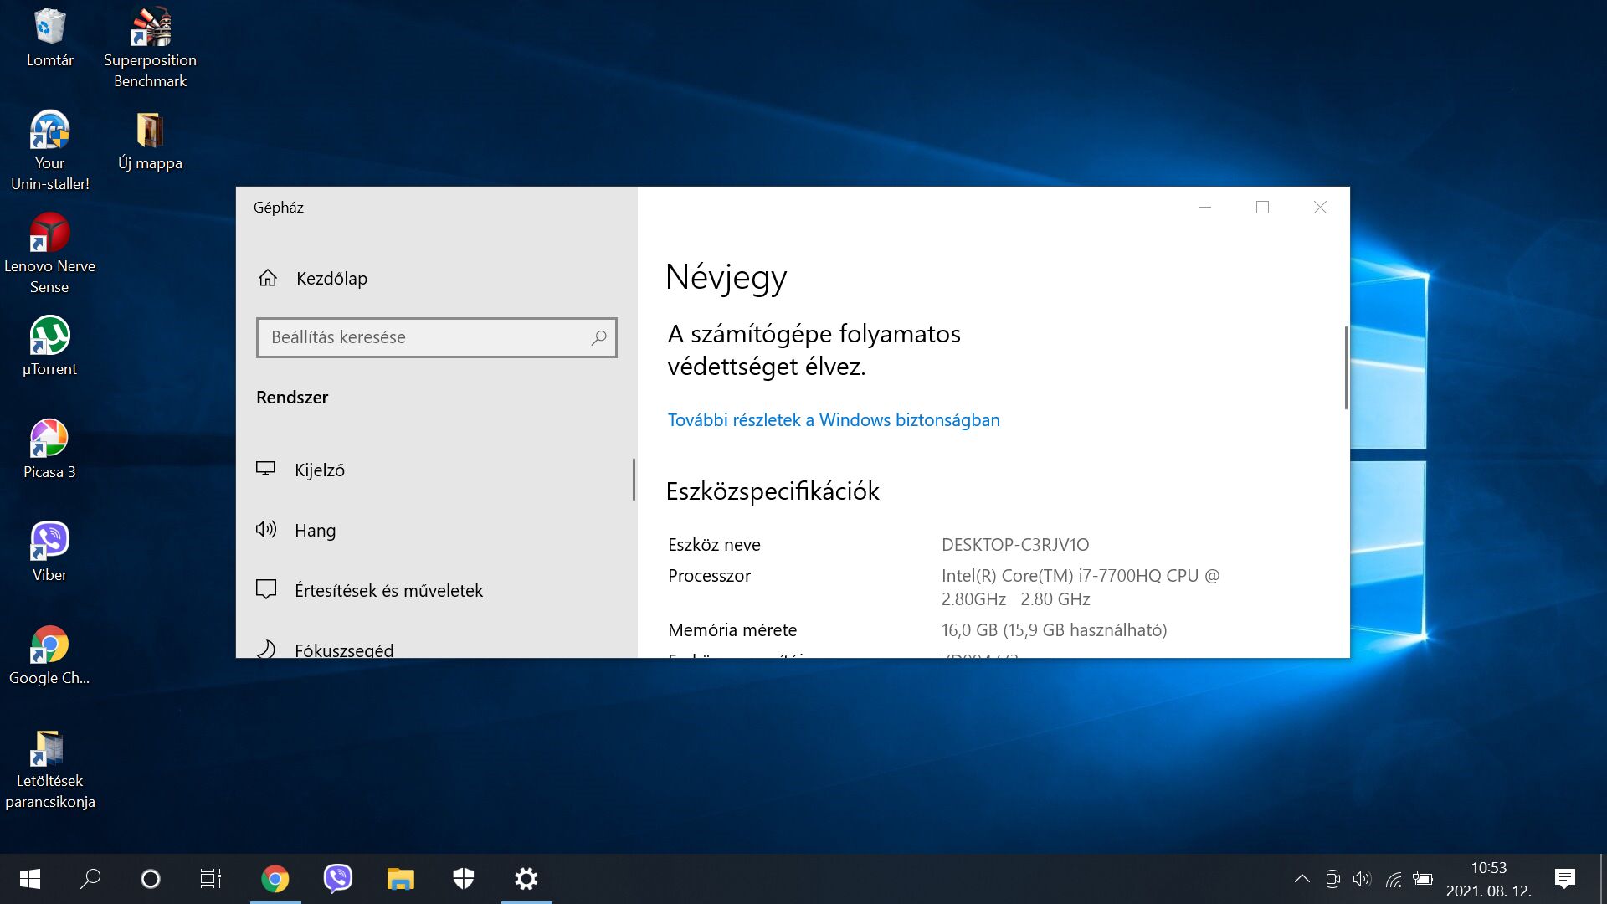The image size is (1607, 904).
Task: Click the Beállítás keresése search field
Action: click(423, 337)
